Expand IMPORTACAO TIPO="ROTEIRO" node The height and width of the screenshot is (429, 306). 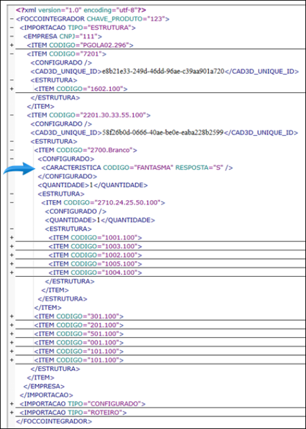point(11,413)
